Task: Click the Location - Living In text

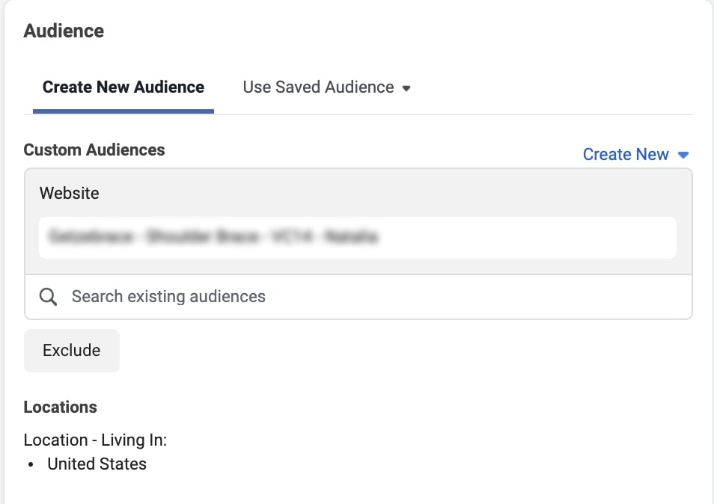Action: [95, 440]
